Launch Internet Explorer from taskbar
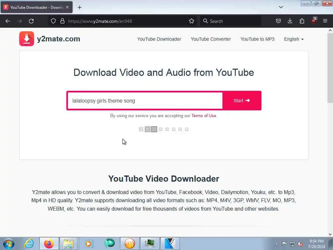The width and height of the screenshot is (333, 250). (29, 243)
